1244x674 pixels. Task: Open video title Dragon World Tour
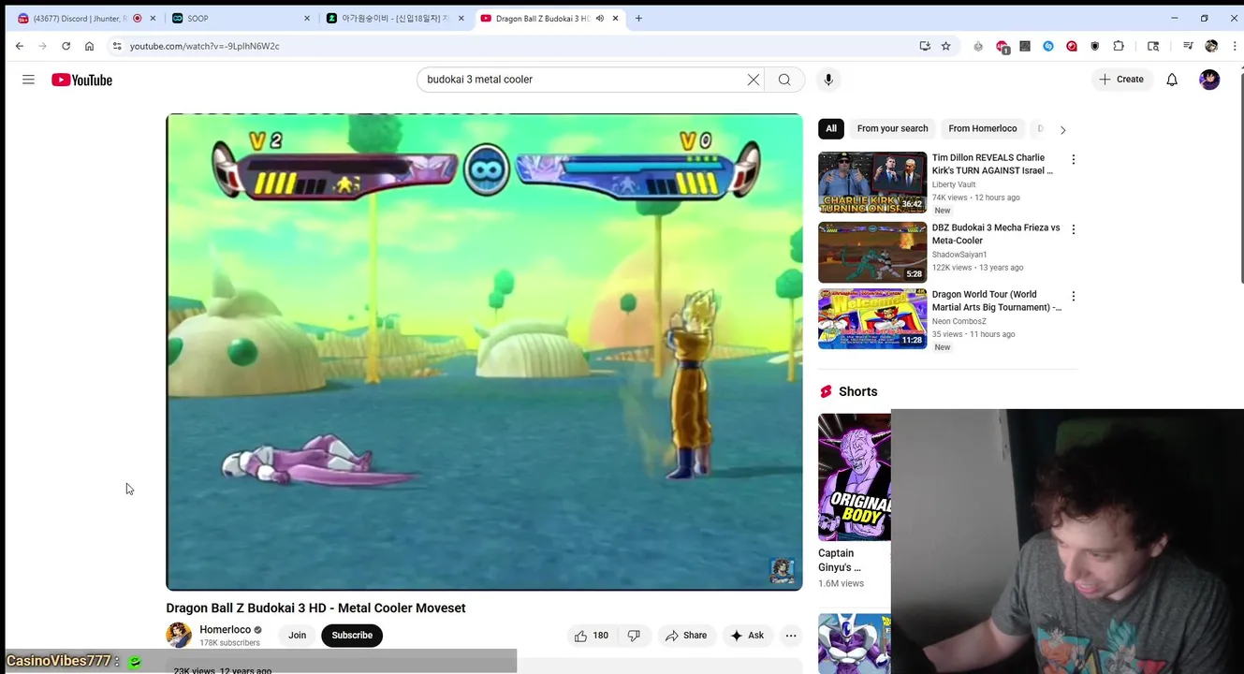coord(997,300)
